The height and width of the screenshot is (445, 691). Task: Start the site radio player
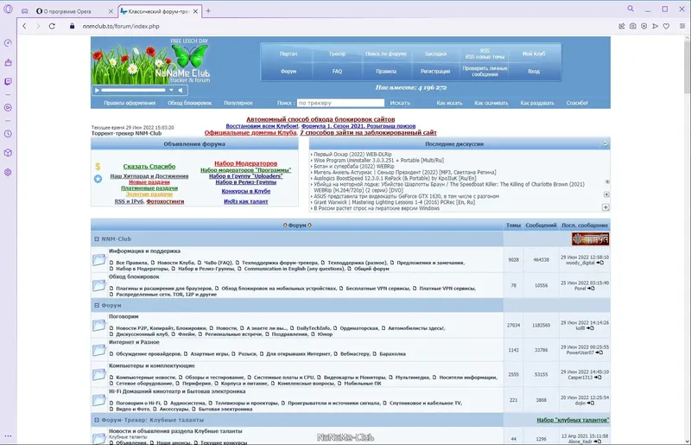(x=97, y=90)
